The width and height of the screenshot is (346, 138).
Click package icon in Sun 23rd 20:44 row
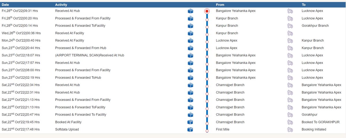pyautogui.click(x=190, y=48)
